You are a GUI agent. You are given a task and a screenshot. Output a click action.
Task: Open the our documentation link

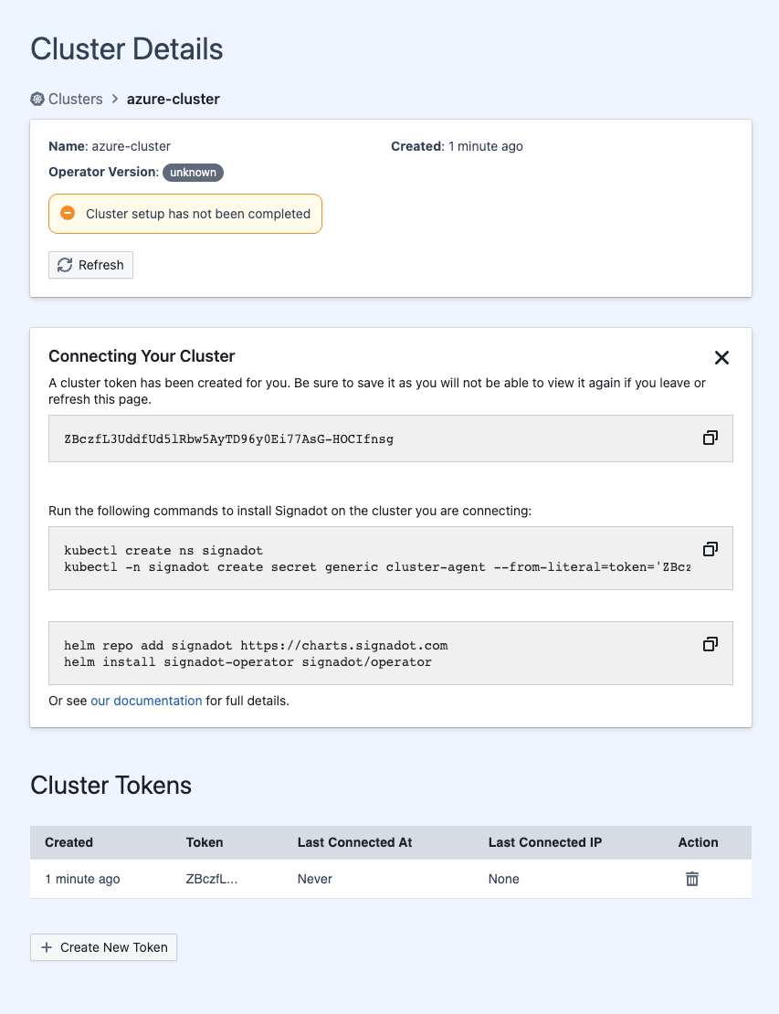pyautogui.click(x=146, y=701)
